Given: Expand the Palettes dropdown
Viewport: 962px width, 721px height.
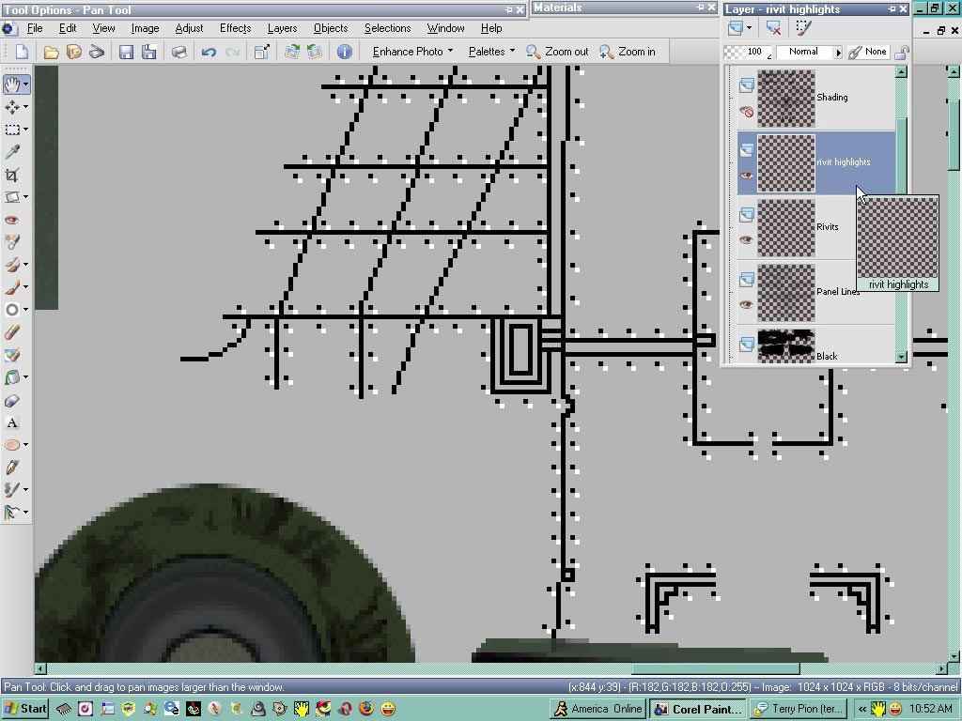Looking at the screenshot, I should pyautogui.click(x=491, y=52).
